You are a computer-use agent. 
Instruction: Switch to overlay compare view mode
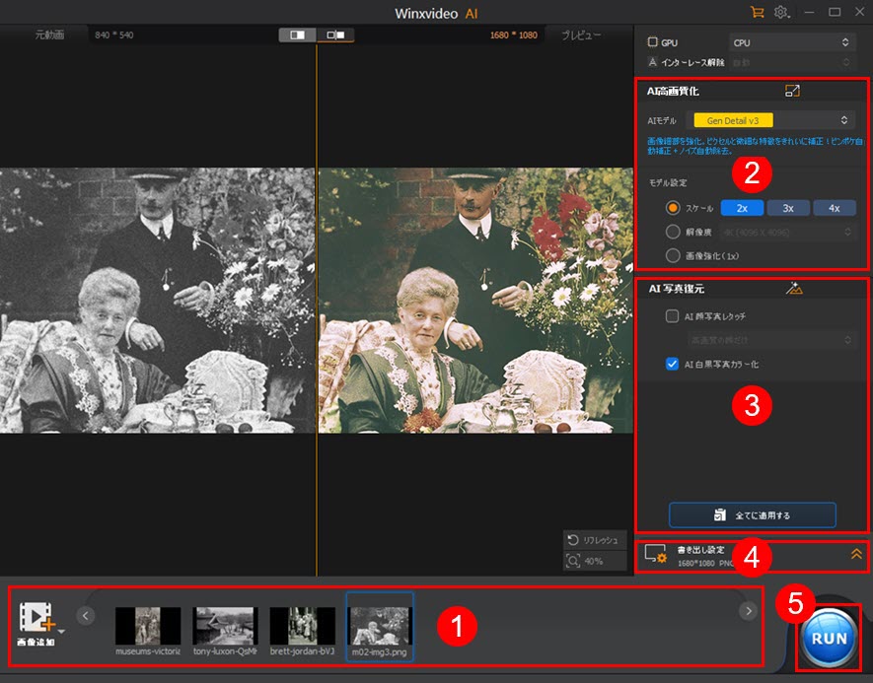[335, 35]
